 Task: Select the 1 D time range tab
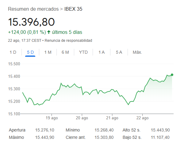(x=13, y=52)
